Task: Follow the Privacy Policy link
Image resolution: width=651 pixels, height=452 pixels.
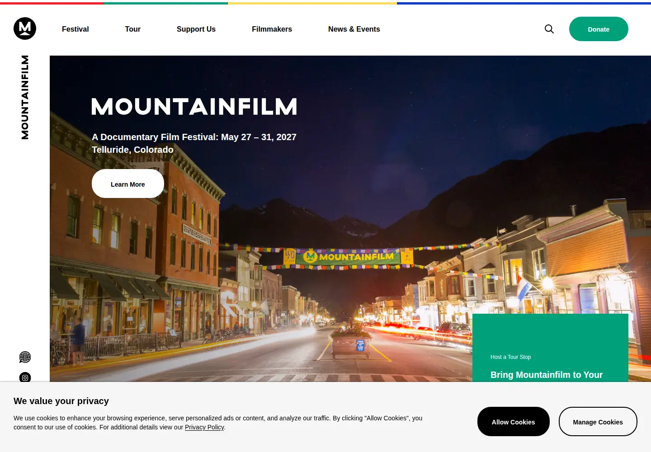Action: pyautogui.click(x=204, y=427)
